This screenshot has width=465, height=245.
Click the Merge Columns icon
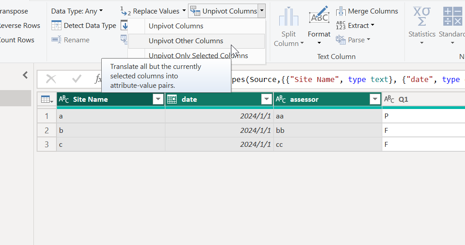coord(341,11)
